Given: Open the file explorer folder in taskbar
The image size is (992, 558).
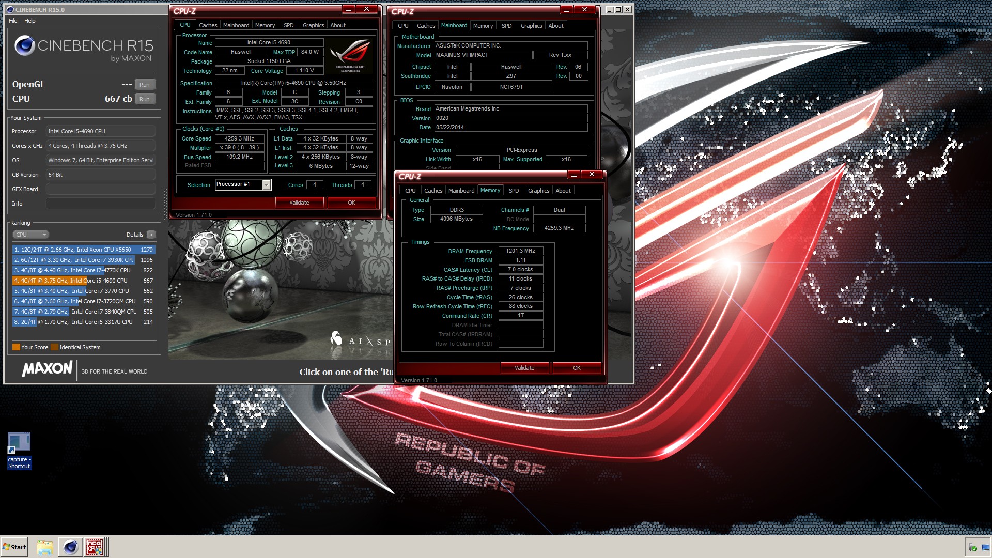Looking at the screenshot, I should (45, 547).
